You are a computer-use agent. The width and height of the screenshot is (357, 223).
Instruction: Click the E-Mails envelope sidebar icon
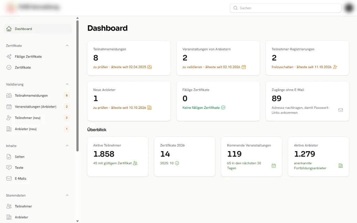(x=9, y=179)
